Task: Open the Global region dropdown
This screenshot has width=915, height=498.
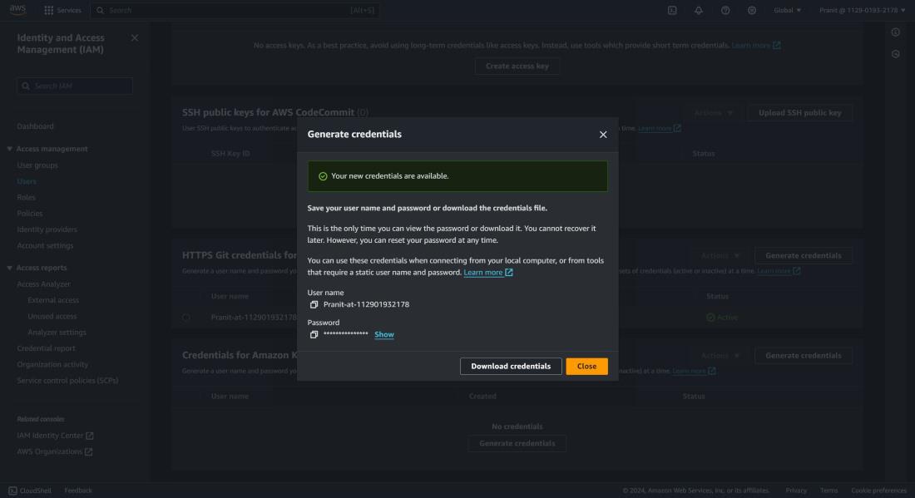Action: tap(787, 10)
